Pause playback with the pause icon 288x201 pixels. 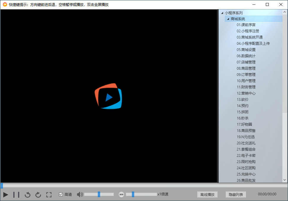(x=16, y=194)
